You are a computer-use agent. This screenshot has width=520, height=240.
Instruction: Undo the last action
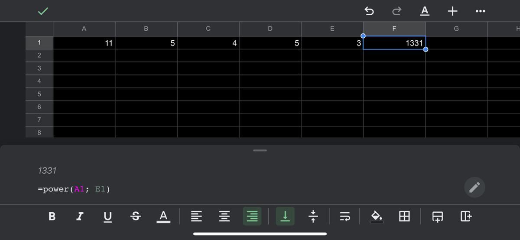(x=369, y=11)
